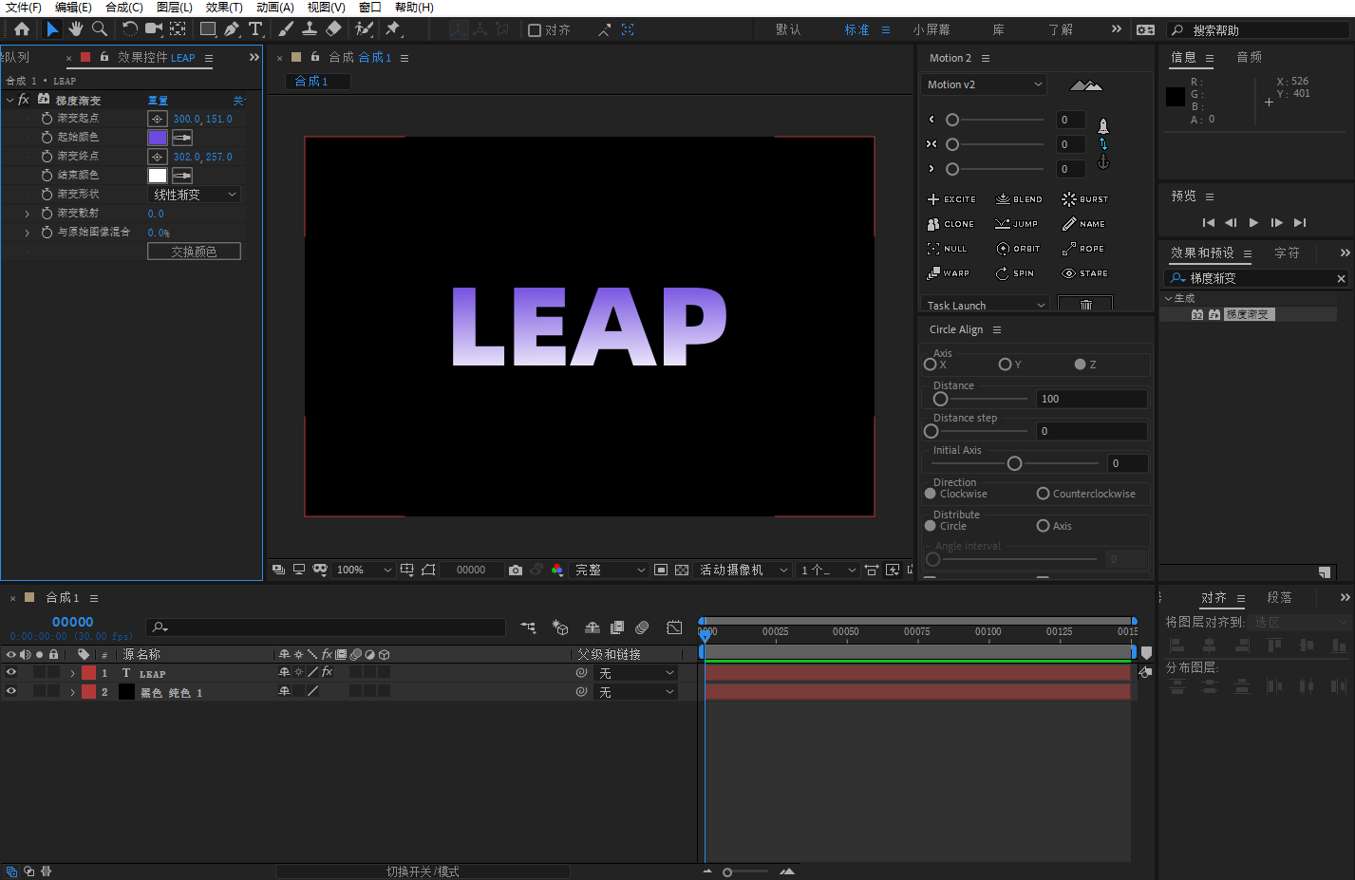Click the WARP tool in Motion 2
Image resolution: width=1355 pixels, height=880 pixels.
[x=949, y=273]
